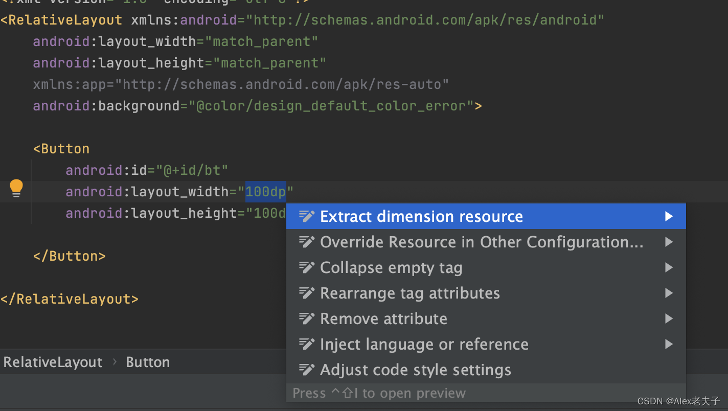Click the pencil icon next to Rearrange tag attributes
Screen dimensions: 728x411
307,293
